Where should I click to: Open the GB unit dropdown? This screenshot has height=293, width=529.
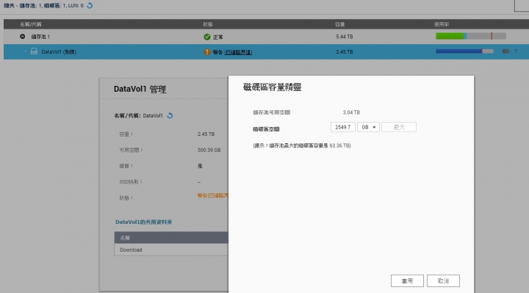click(x=368, y=127)
